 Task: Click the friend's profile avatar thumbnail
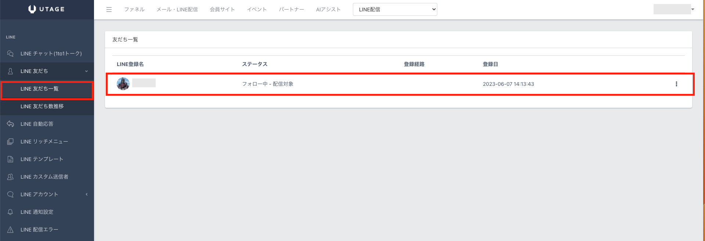pos(123,84)
